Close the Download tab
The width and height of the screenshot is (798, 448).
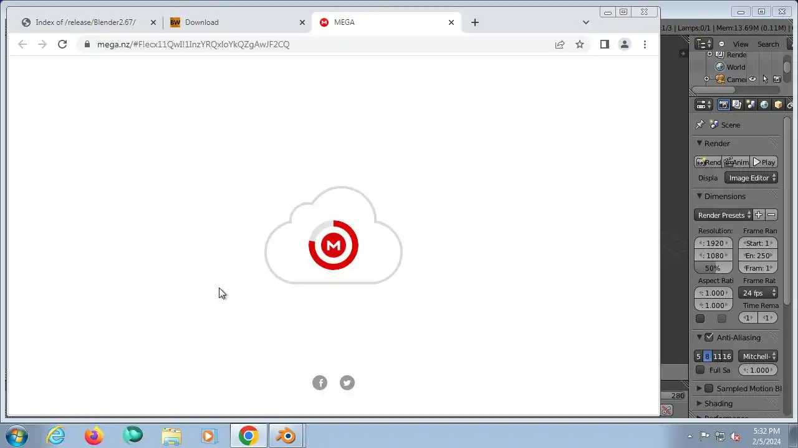(x=302, y=22)
